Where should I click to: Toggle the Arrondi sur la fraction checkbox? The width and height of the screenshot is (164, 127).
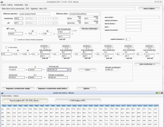coord(15,40)
